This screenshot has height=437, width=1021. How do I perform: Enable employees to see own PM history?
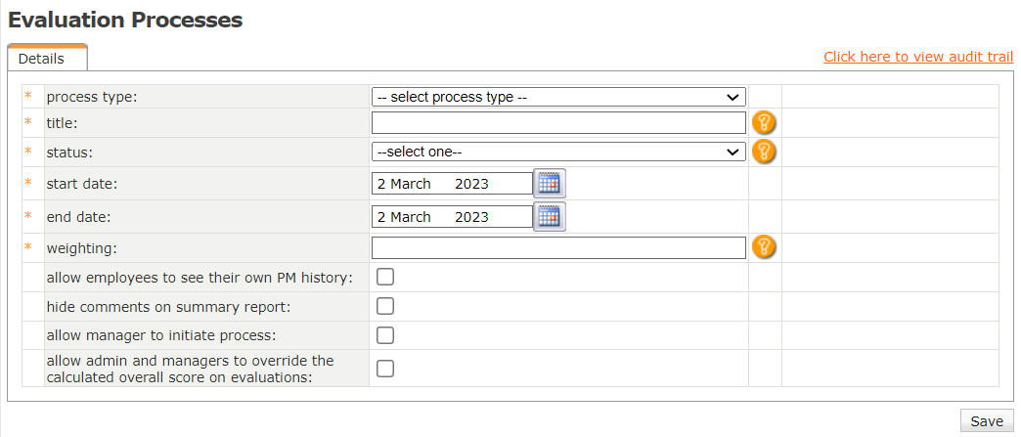click(x=385, y=277)
